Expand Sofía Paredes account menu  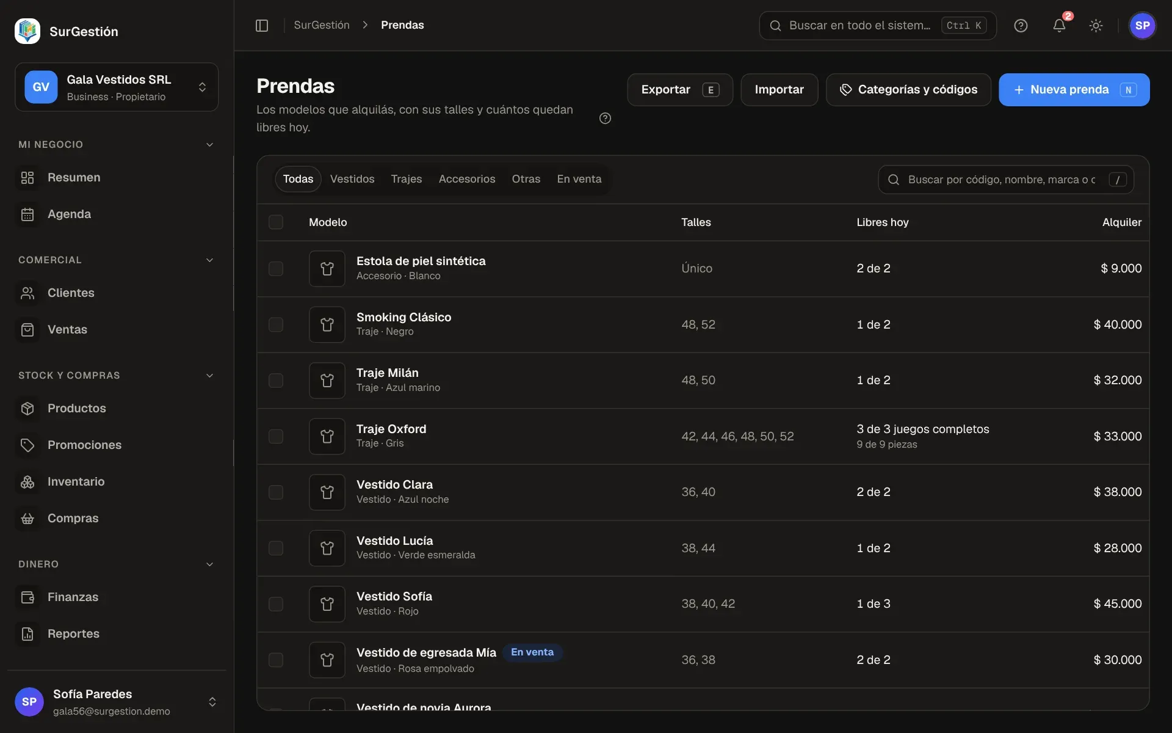tap(117, 702)
